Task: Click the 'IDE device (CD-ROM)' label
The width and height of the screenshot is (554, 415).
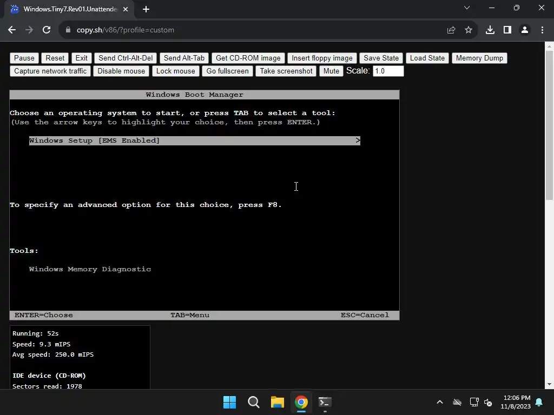Action: tap(49, 376)
